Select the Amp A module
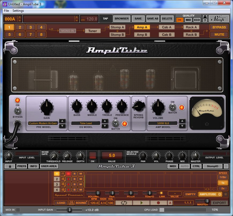Image resolution: width=233 pixels, height=216 pixels. [x=142, y=27]
